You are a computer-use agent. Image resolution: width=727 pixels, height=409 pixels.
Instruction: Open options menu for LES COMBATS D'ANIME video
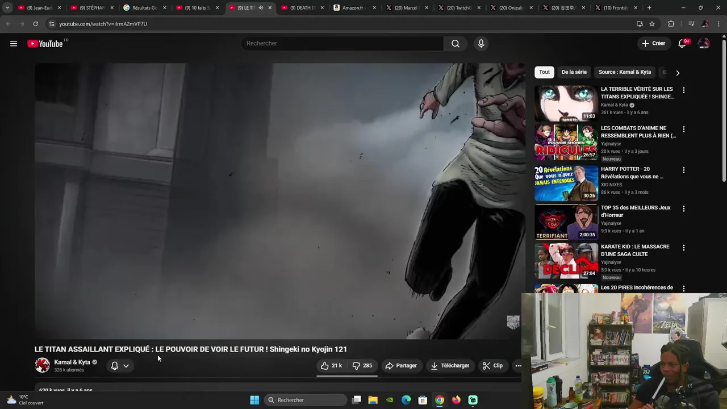click(x=683, y=130)
